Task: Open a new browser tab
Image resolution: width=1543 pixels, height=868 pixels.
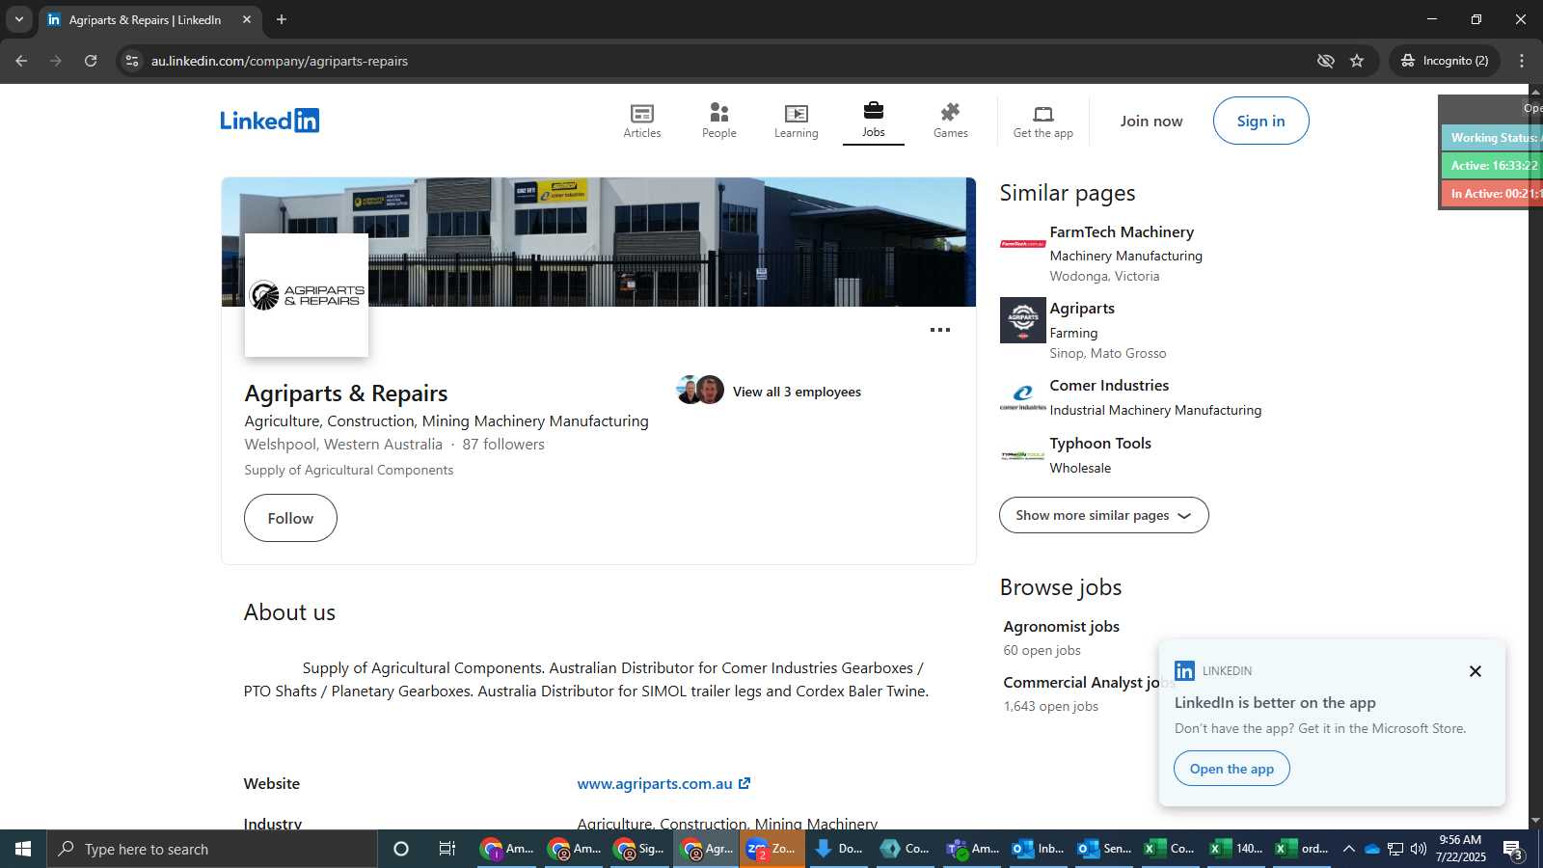Action: point(282,19)
